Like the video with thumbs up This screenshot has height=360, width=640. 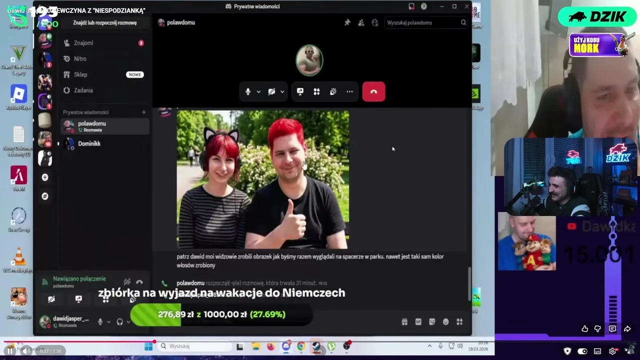point(584,329)
